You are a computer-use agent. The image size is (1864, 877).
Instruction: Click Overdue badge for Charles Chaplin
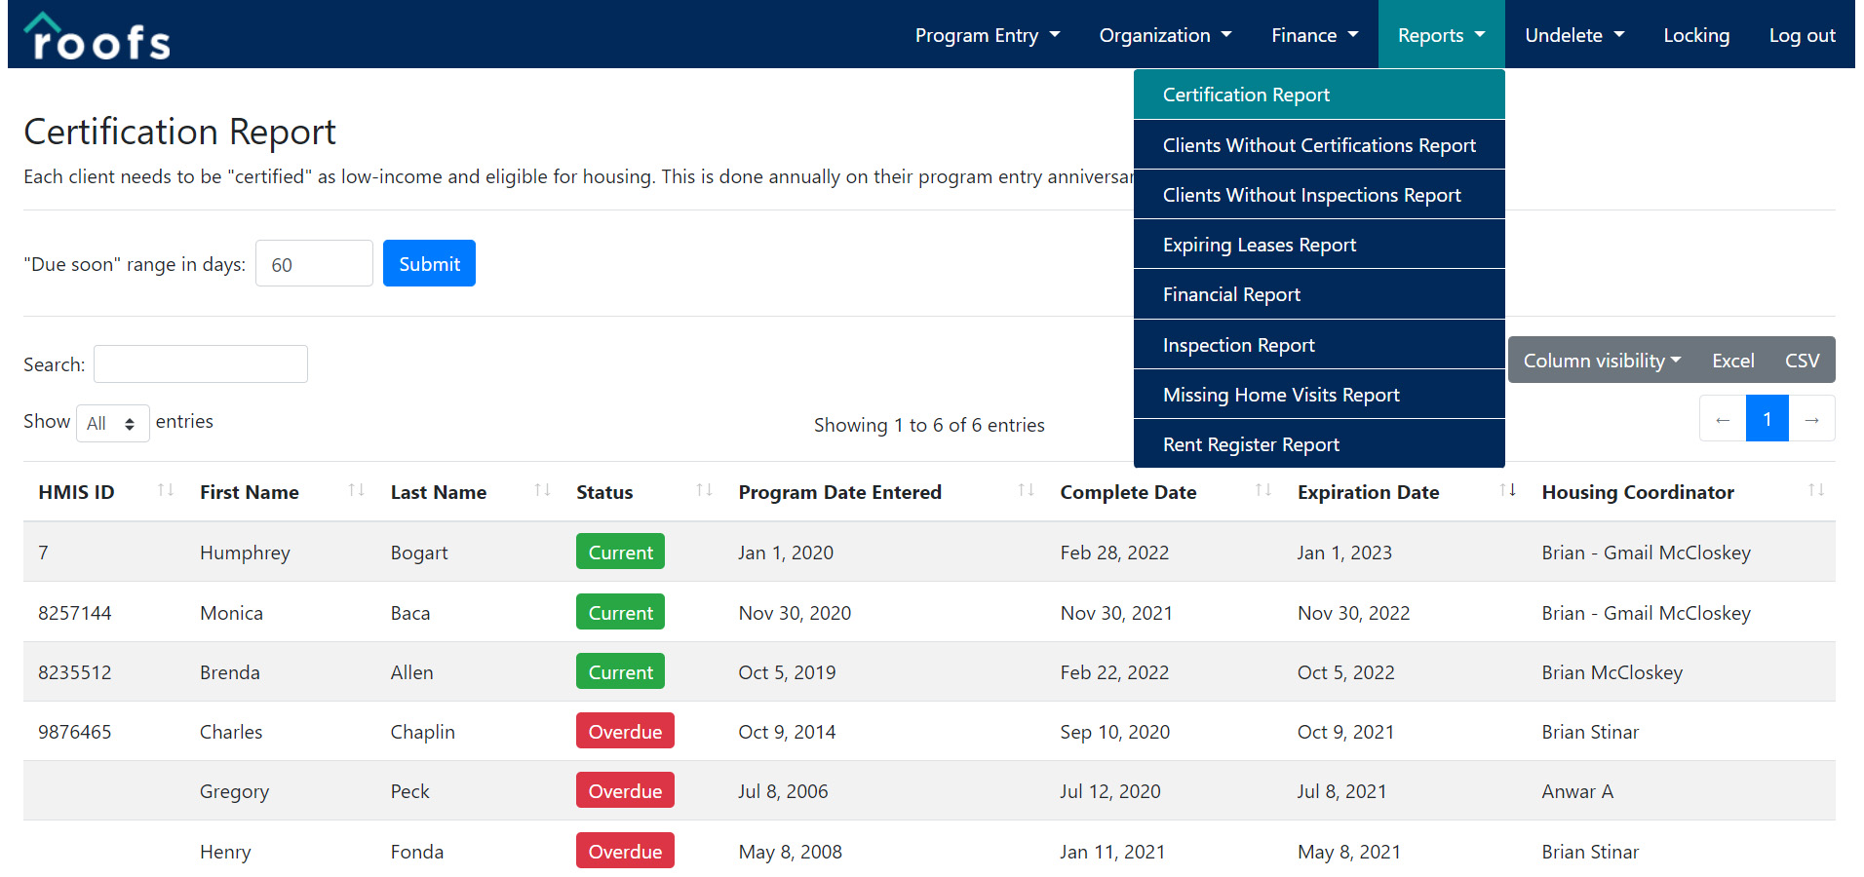(625, 731)
